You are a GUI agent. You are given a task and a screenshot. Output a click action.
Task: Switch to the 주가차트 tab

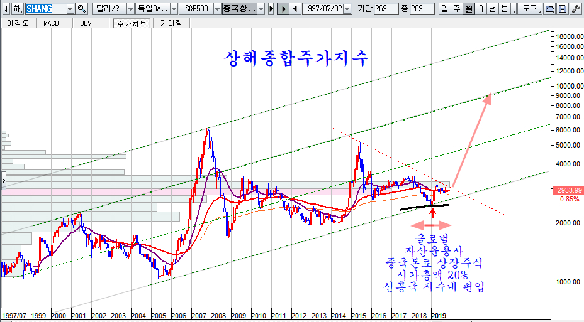pos(132,23)
